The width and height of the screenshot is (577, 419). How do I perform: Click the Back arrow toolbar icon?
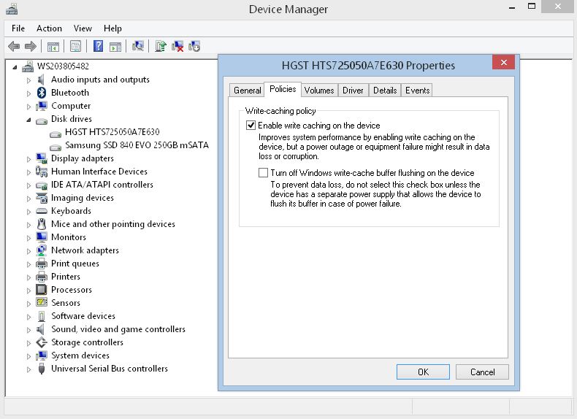point(14,46)
